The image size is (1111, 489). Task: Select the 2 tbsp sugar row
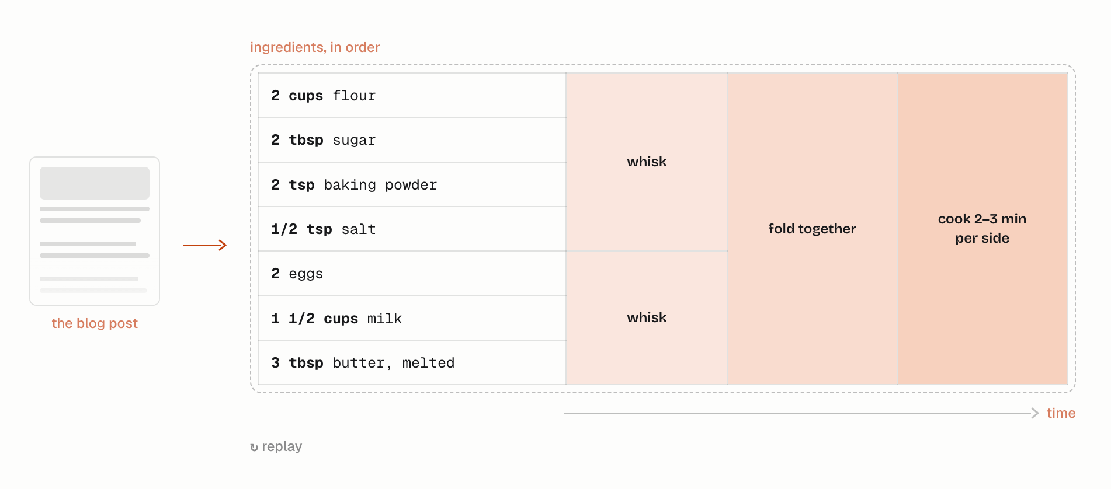412,140
